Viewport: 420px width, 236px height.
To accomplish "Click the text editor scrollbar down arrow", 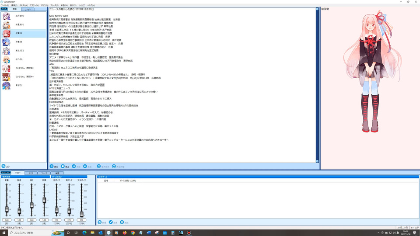I will 318,161.
